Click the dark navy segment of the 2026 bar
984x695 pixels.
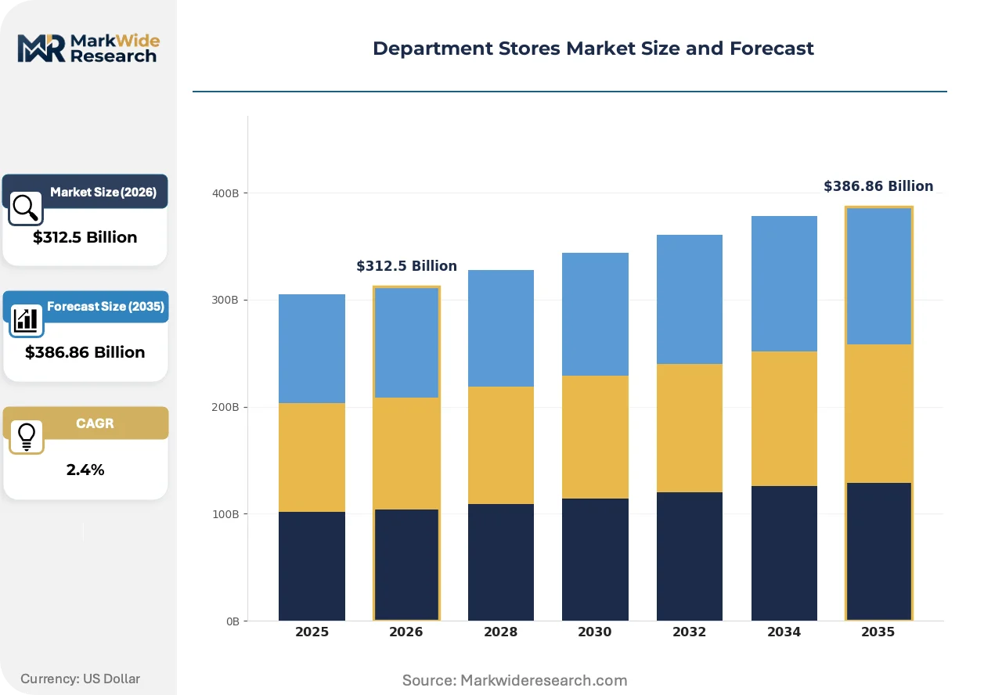406,565
